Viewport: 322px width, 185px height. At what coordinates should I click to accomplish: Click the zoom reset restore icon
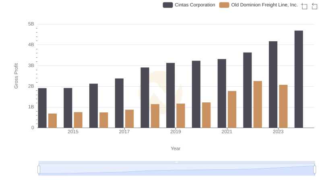pos(314,6)
